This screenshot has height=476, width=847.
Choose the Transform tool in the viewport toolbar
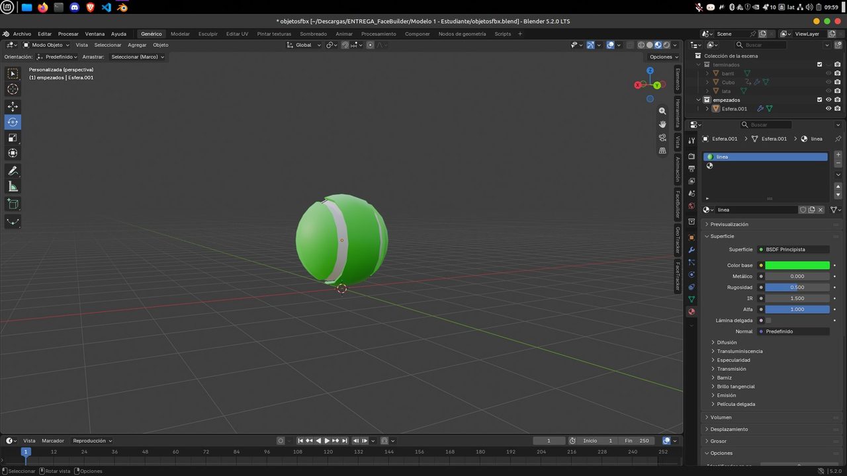13,153
